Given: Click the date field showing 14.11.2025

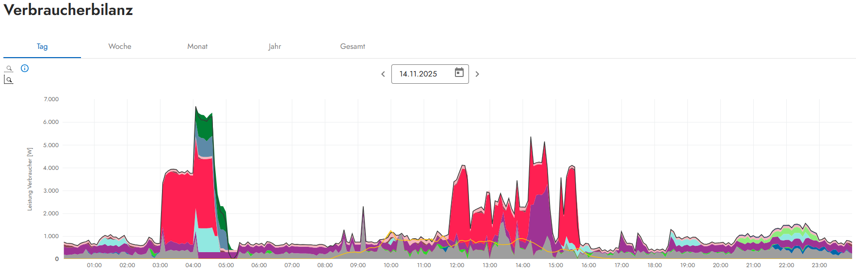Looking at the screenshot, I should click(422, 74).
